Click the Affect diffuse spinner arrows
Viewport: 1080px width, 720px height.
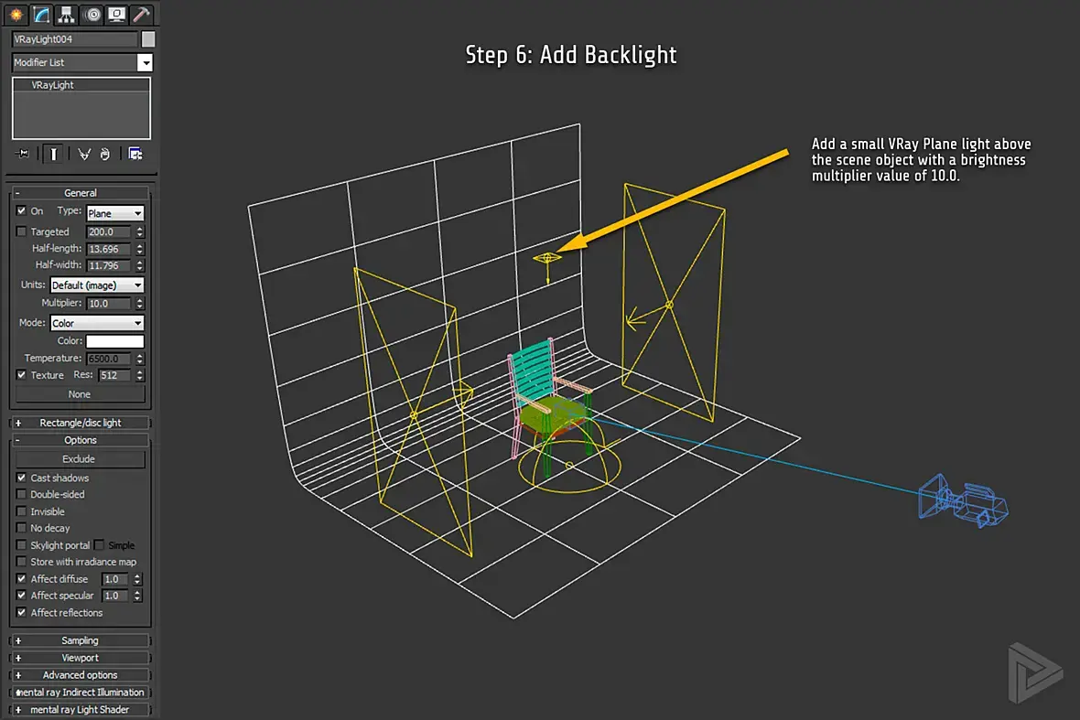(137, 579)
